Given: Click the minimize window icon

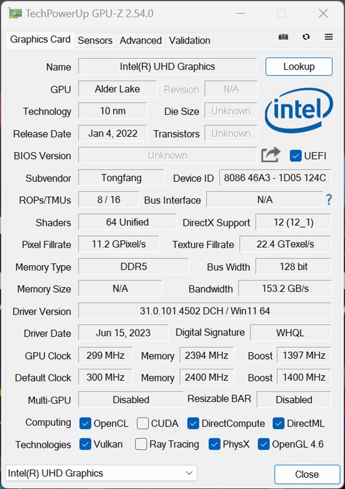Looking at the screenshot, I should point(240,13).
